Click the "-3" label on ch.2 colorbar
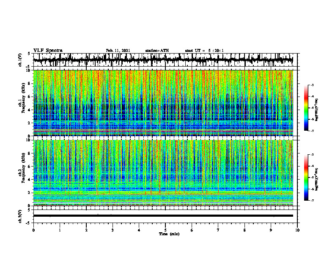 click(x=312, y=155)
